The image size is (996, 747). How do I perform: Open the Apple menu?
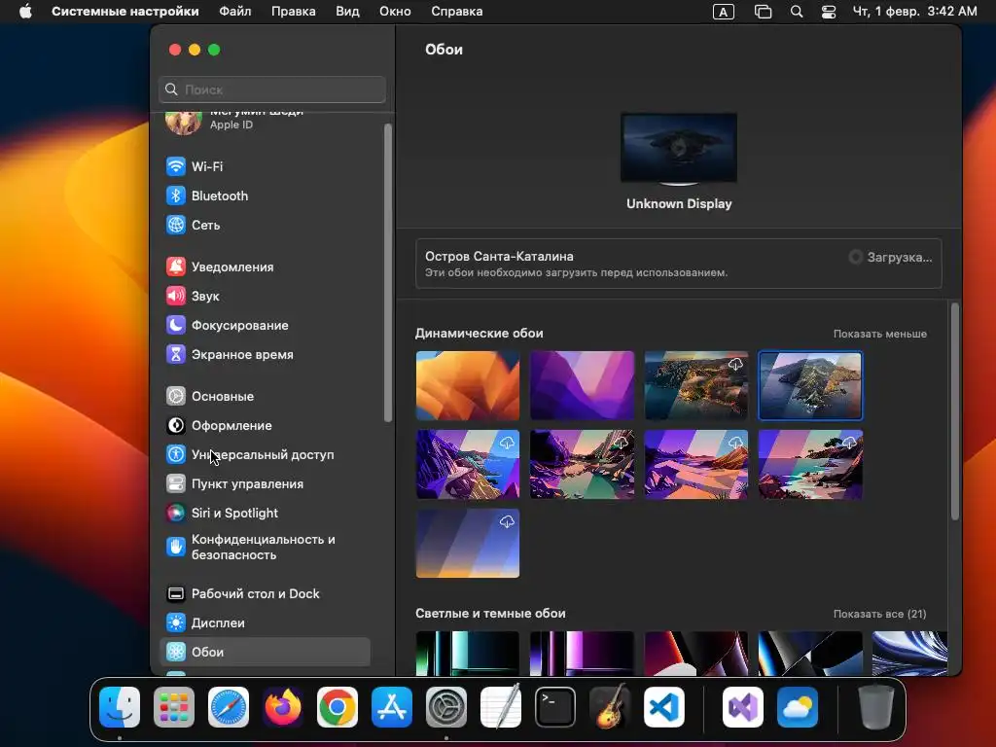[x=25, y=12]
